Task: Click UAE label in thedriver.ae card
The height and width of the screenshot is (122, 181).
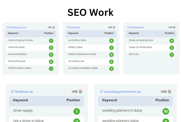Action: (x=75, y=91)
